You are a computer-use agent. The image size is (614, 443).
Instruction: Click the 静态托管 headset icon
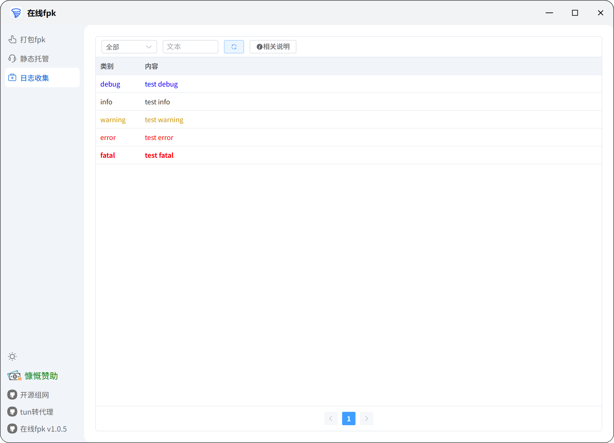pos(12,59)
